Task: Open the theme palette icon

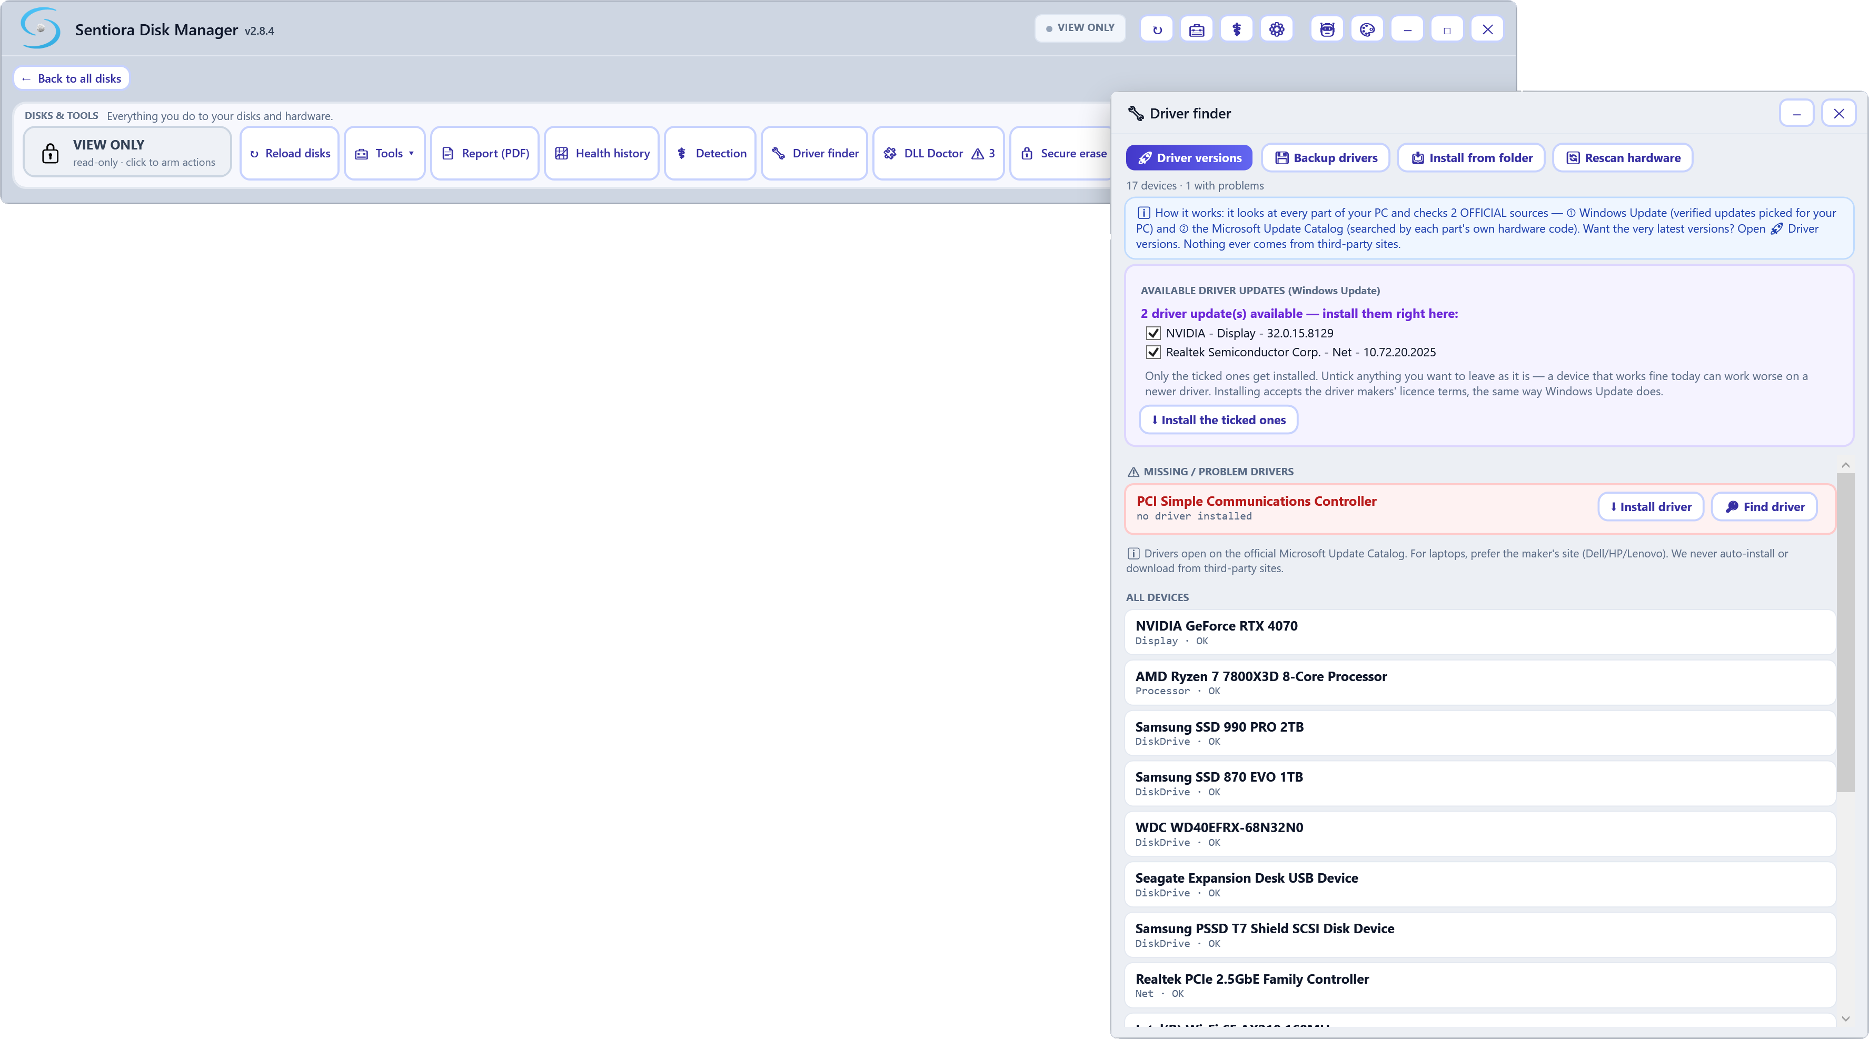Action: coord(1367,30)
